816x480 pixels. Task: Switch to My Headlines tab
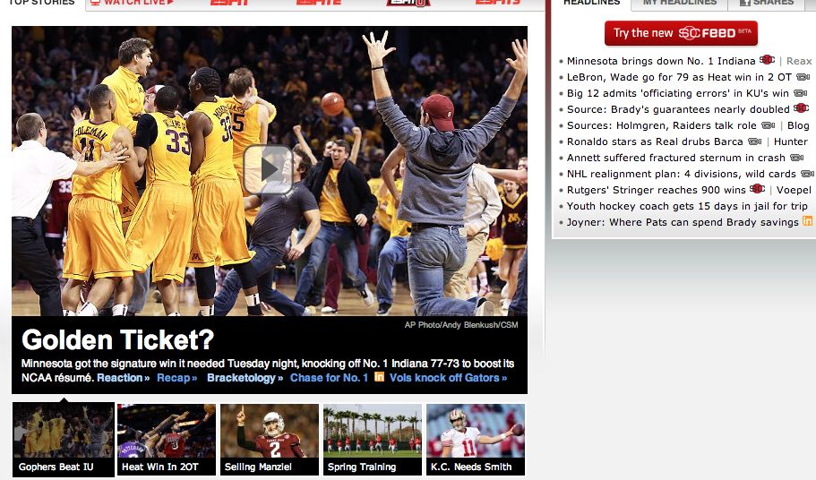click(x=679, y=3)
